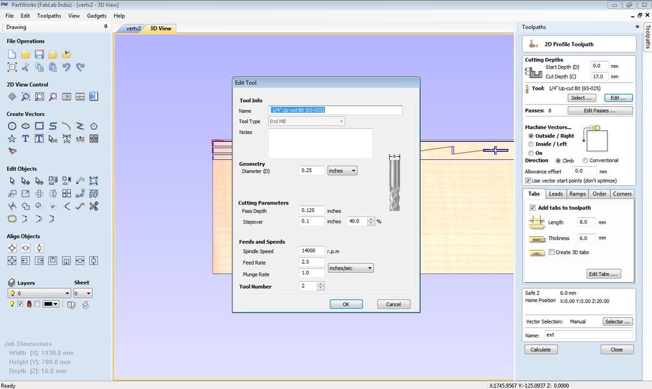This screenshot has width=652, height=389.
Task: Switch to the Ramps tab
Action: (x=578, y=194)
